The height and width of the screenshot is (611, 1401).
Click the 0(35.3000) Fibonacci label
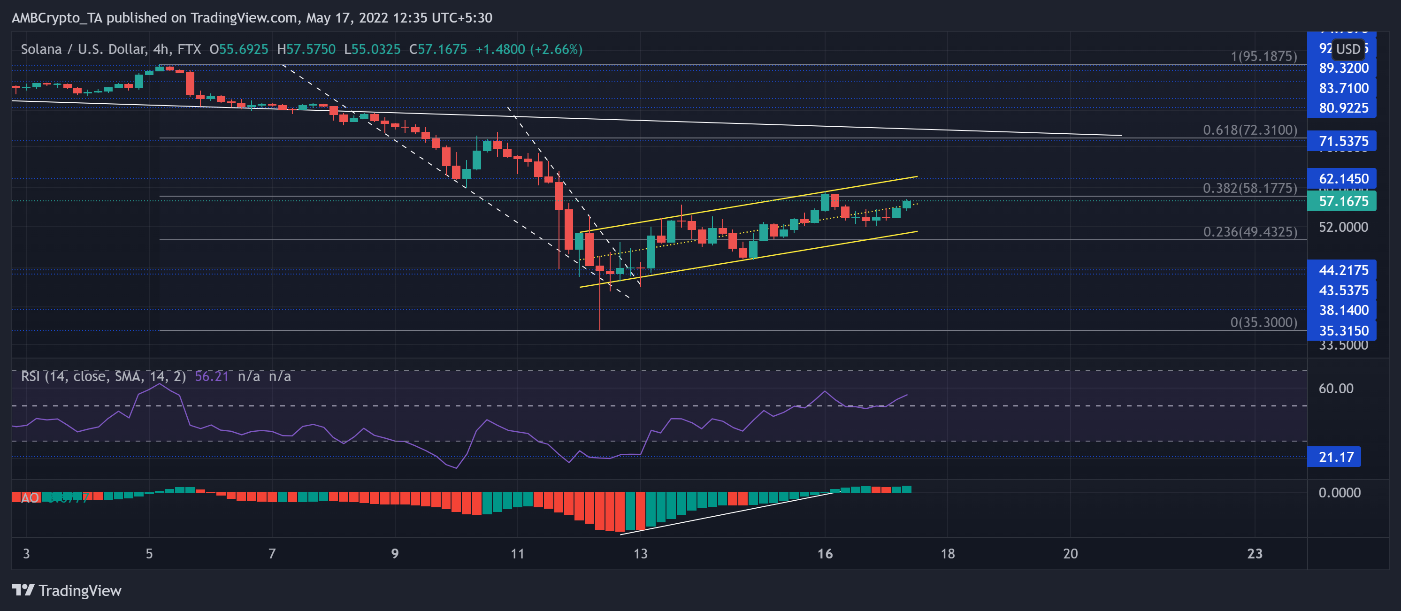[x=1263, y=322]
